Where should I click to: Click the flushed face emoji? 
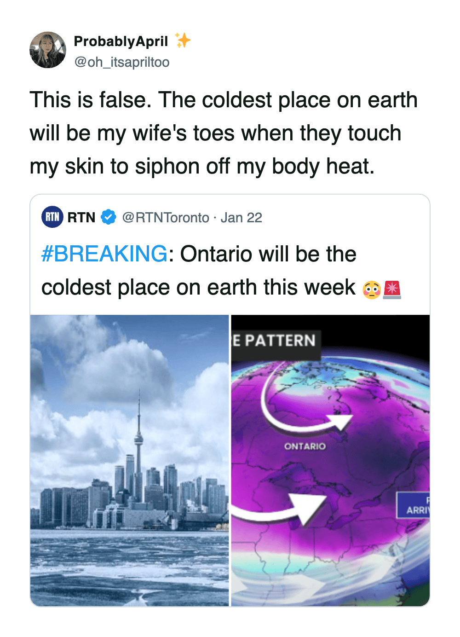point(372,290)
